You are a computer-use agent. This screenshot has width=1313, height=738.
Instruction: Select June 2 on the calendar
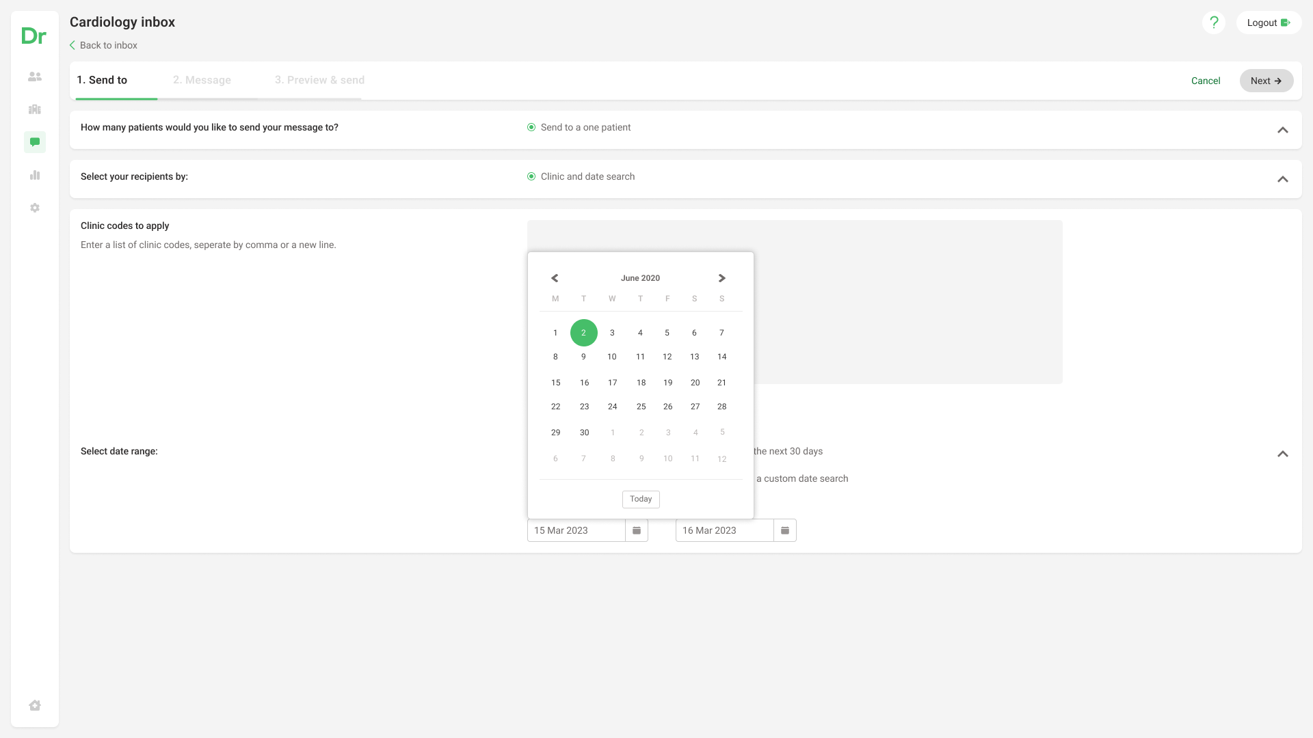point(583,333)
